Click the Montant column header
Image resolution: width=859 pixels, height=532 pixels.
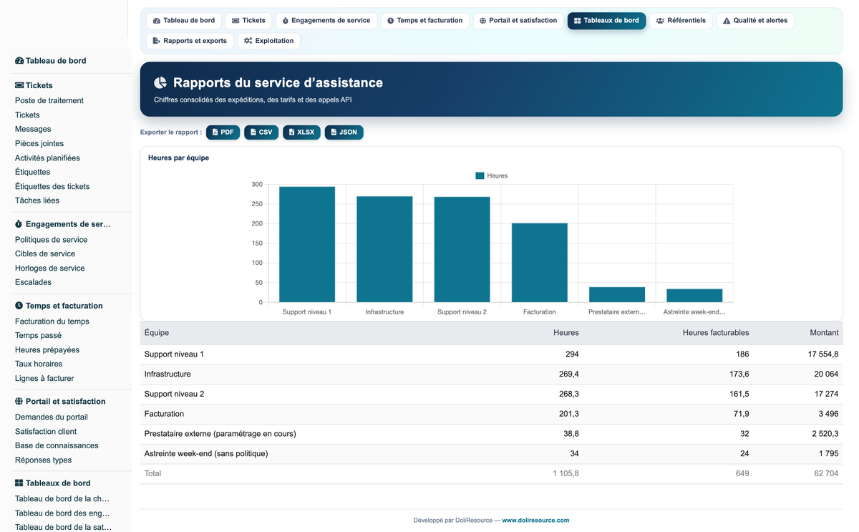(824, 333)
